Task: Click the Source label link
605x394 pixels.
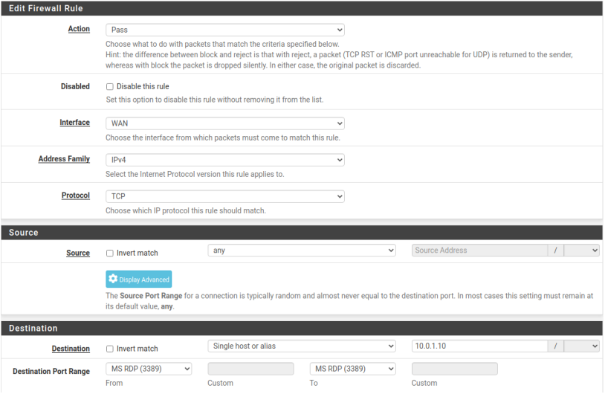Action: [78, 253]
